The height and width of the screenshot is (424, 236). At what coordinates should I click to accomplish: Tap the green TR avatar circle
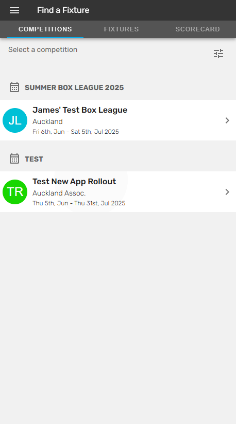[15, 192]
